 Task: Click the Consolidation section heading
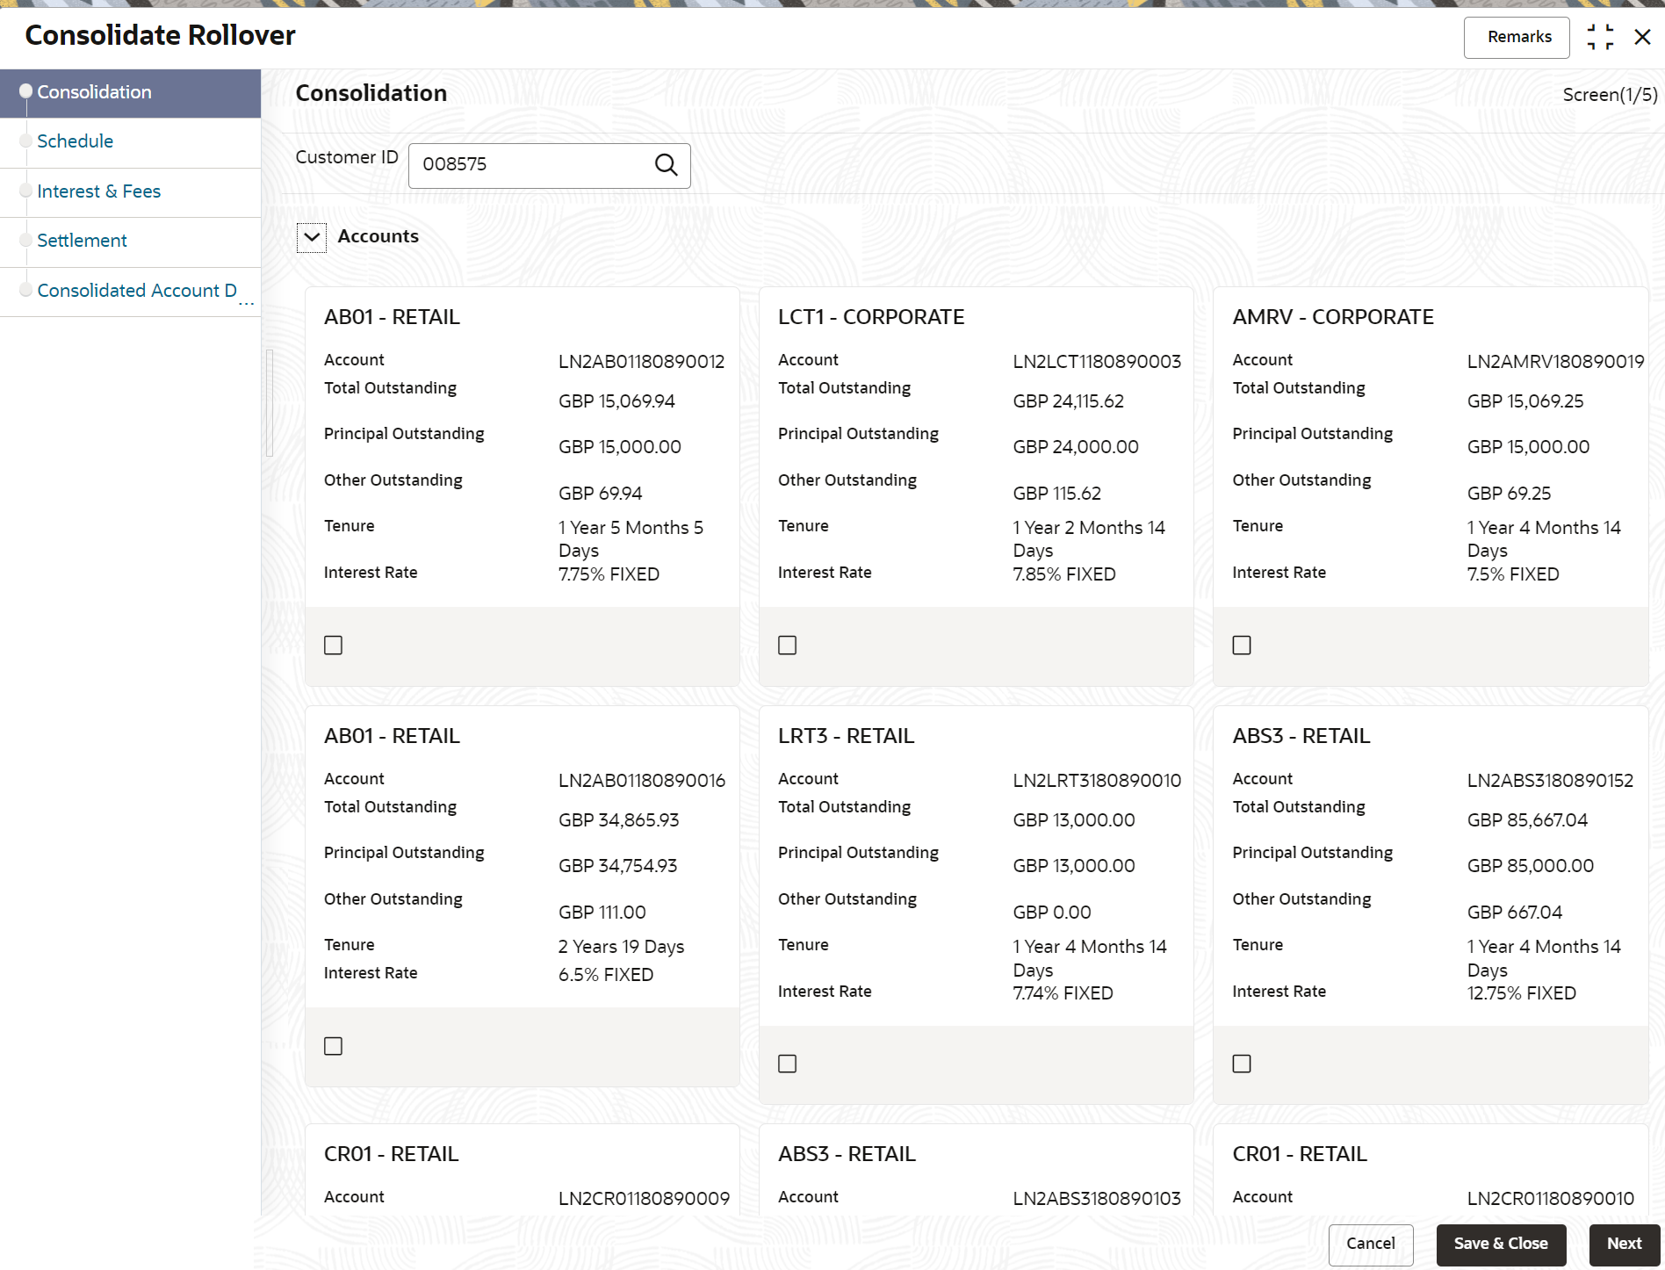(x=371, y=93)
